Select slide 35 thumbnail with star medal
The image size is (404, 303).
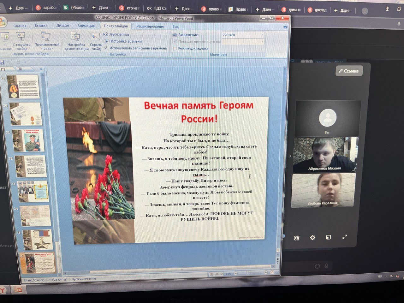pyautogui.click(x=38, y=240)
